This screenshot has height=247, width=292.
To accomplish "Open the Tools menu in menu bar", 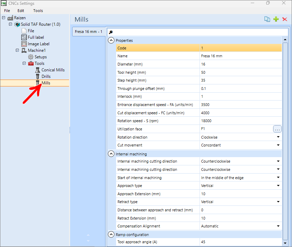I will tap(38, 11).
